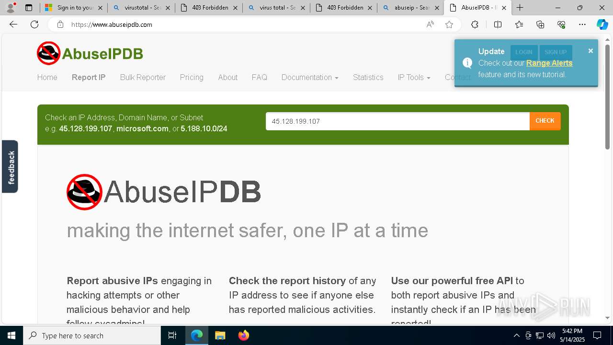Click LOGIN button

point(523,52)
